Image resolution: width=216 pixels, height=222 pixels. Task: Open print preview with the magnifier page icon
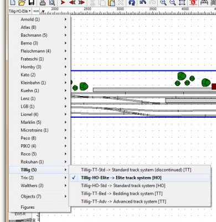point(52,3)
